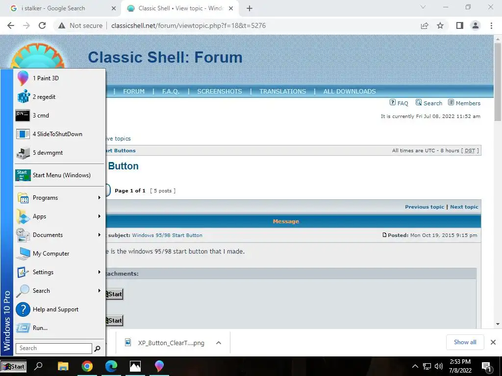Open the Settings menu entry
Screen dimensions: 502x376
pos(59,272)
